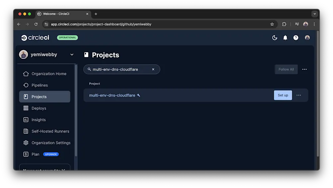Open Chrome profile avatar
This screenshot has height=188, width=333.
pos(305,24)
